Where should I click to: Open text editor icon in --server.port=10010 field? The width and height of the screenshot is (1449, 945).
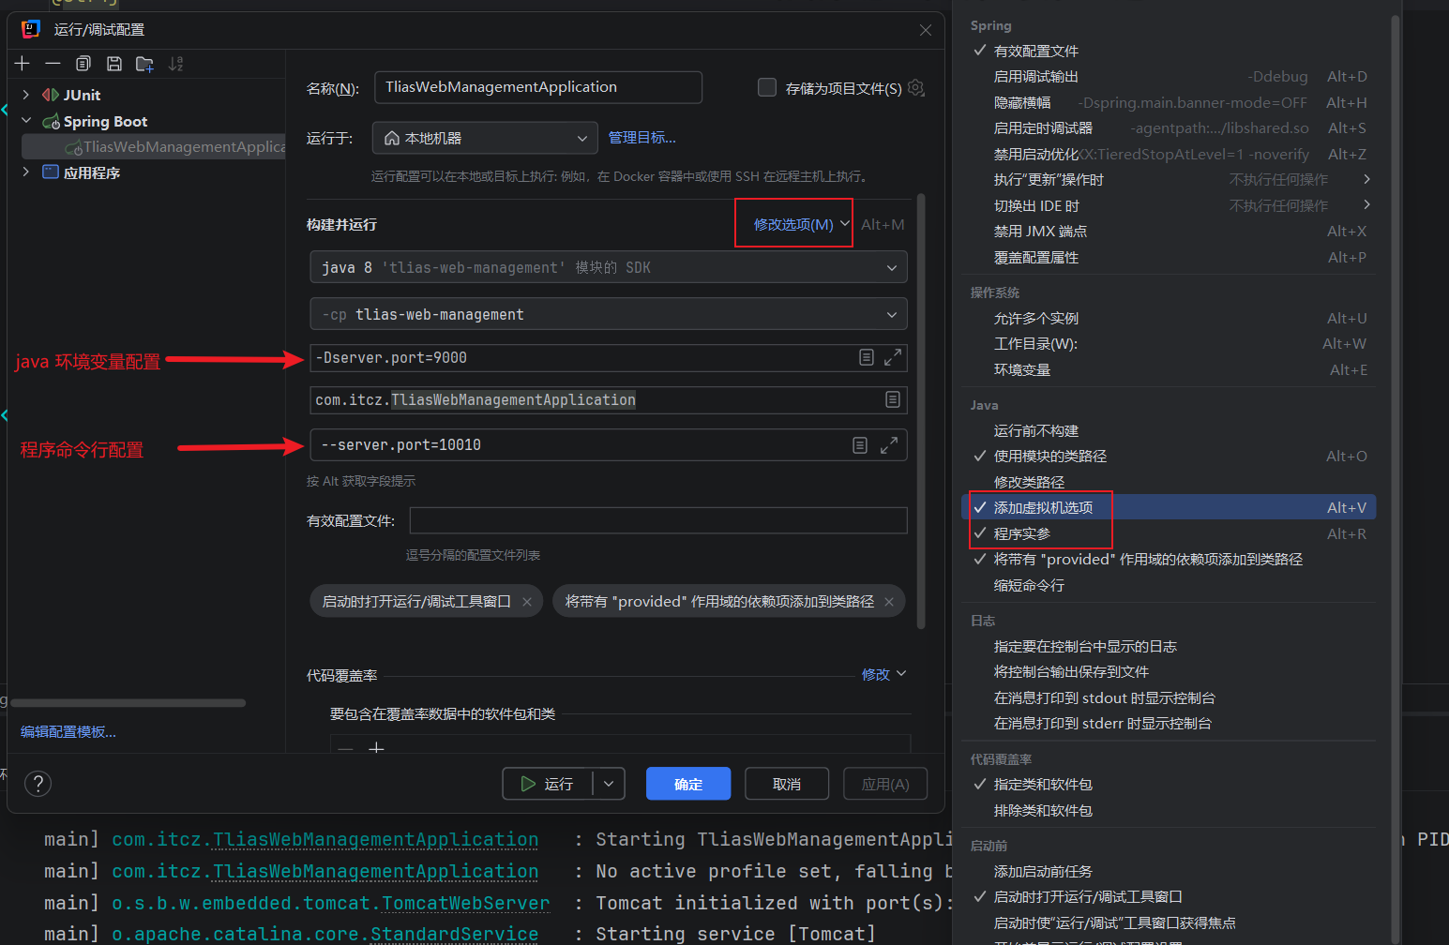(860, 445)
